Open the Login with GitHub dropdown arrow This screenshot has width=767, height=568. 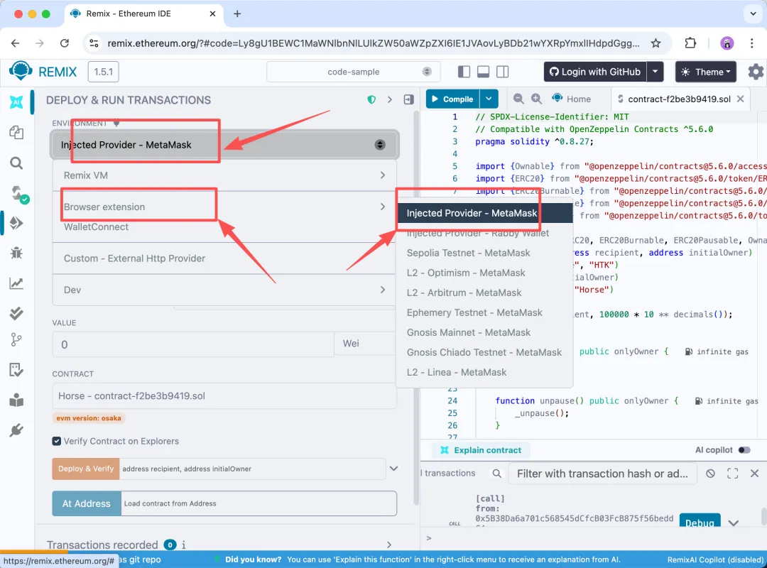coord(655,72)
